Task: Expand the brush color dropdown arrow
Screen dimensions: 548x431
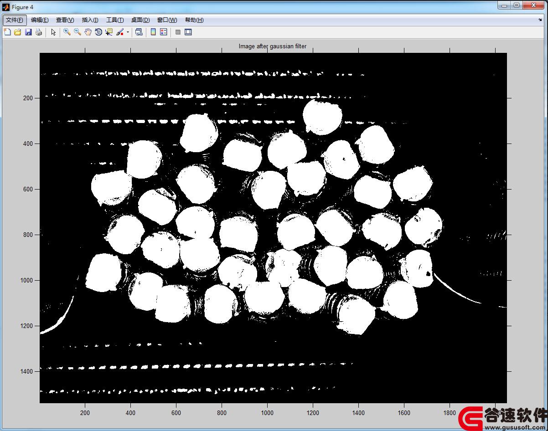Action: coord(128,32)
